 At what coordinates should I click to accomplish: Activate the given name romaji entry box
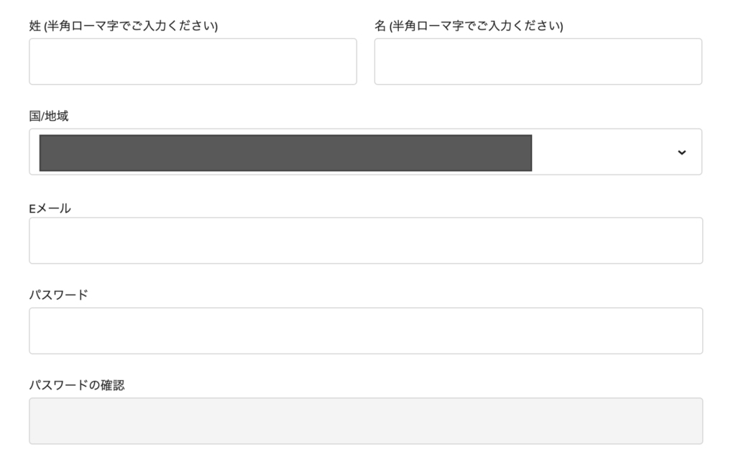[x=538, y=62]
